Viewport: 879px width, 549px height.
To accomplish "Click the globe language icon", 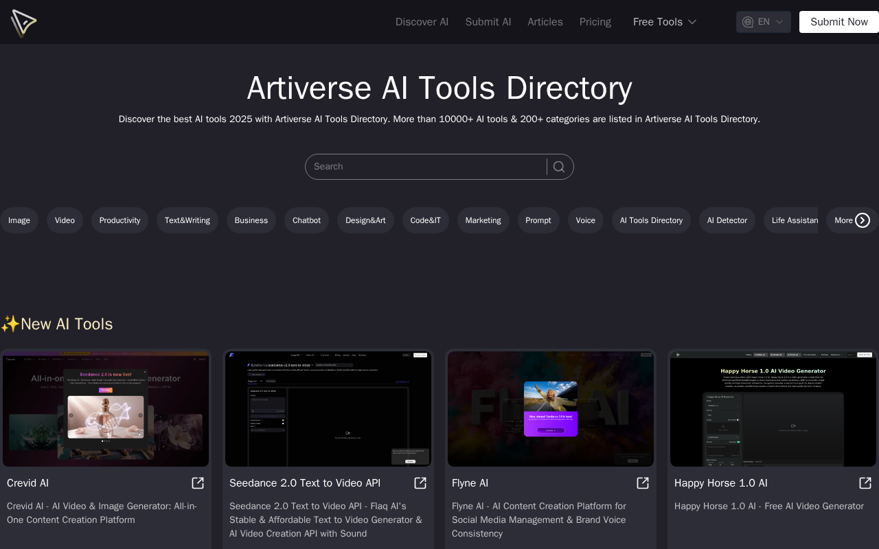I will [x=748, y=22].
